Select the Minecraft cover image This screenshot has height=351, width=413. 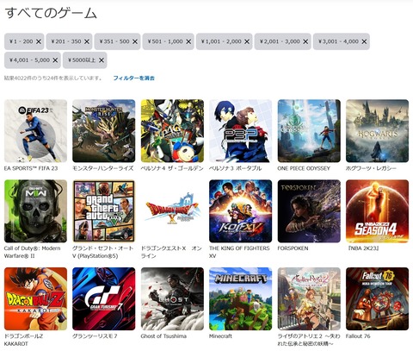tap(241, 298)
